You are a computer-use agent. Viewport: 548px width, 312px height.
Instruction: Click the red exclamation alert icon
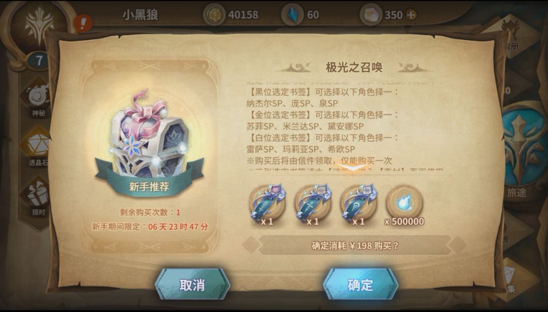pyautogui.click(x=83, y=23)
